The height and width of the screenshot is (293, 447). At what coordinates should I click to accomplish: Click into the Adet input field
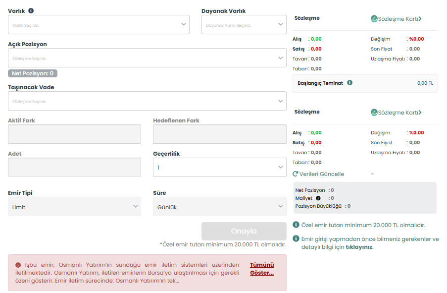point(74,167)
